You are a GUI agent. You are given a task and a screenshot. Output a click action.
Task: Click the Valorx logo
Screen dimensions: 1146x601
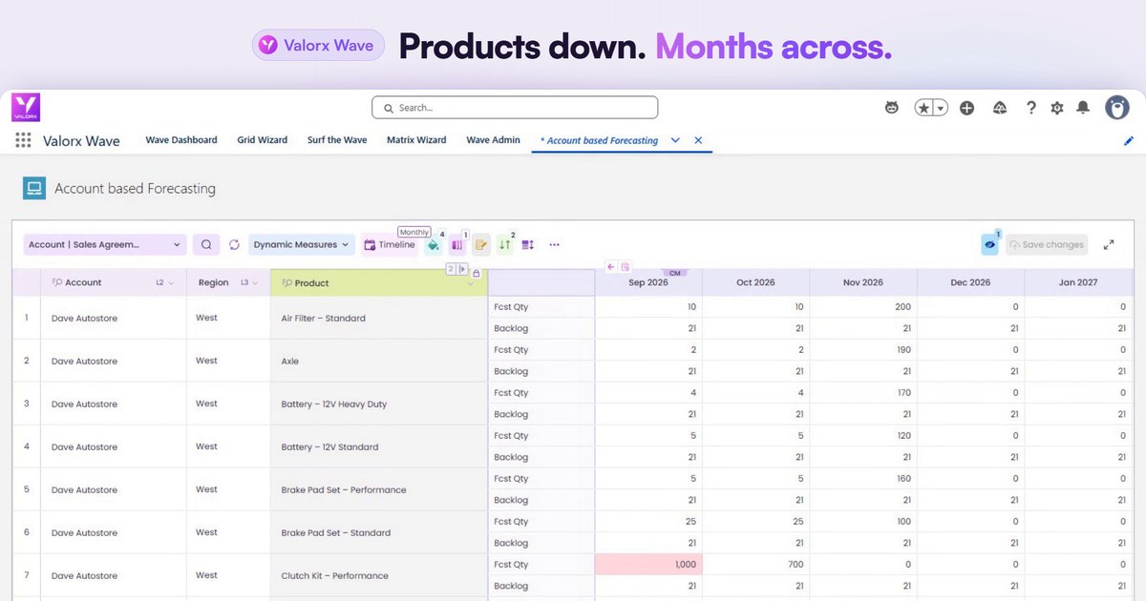[x=26, y=107]
